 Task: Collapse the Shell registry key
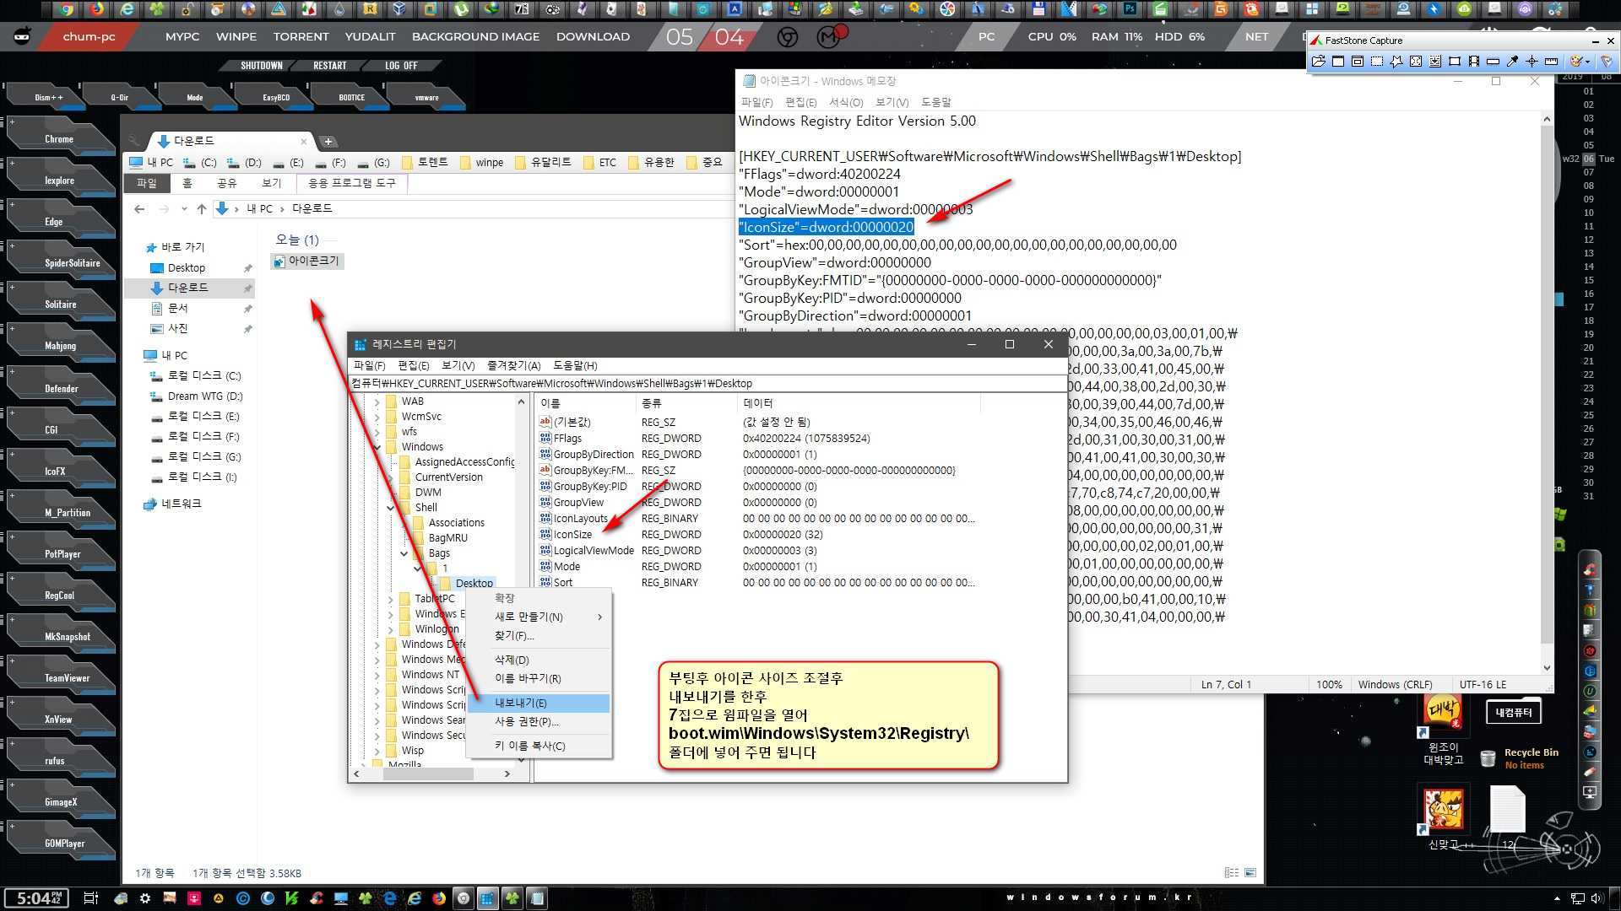click(x=390, y=509)
